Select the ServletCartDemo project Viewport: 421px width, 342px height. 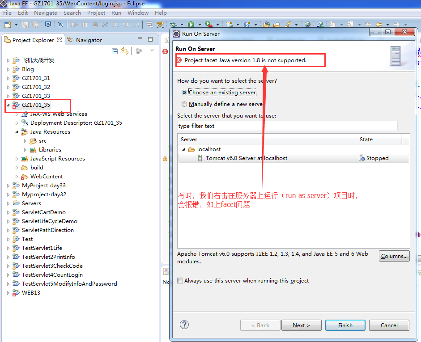[44, 212]
